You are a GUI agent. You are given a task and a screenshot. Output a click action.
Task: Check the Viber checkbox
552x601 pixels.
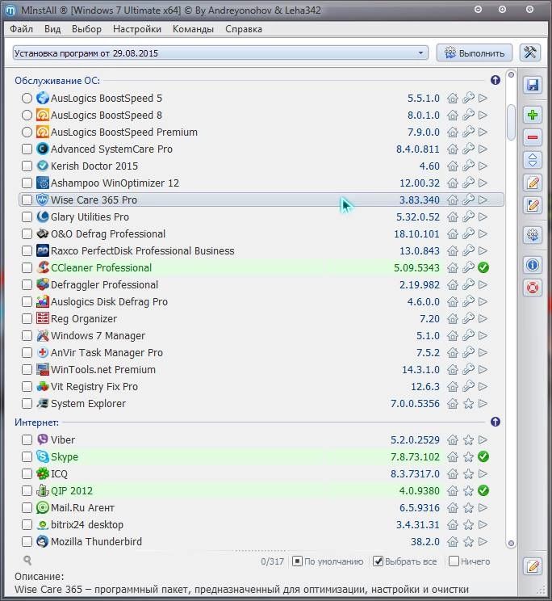pyautogui.click(x=27, y=439)
